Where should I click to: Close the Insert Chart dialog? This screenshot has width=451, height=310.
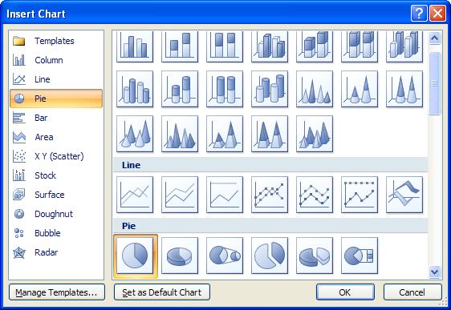pos(437,13)
